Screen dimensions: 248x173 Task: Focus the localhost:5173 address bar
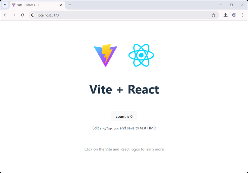coord(123,15)
